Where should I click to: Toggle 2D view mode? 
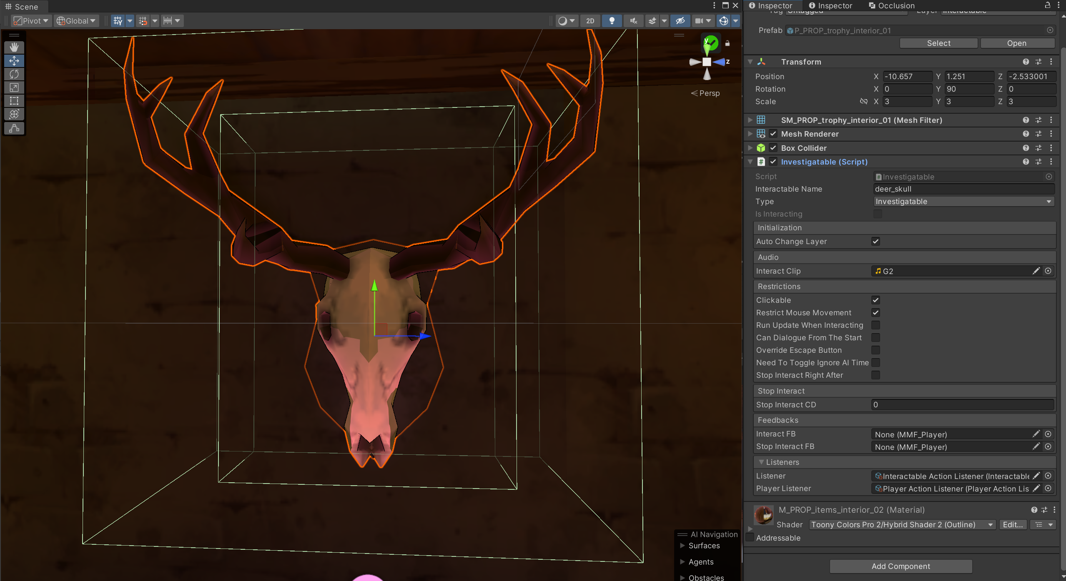[x=590, y=21]
